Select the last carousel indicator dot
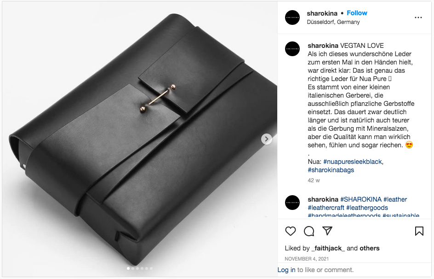Viewport: 434px width, 279px height. tap(151, 268)
